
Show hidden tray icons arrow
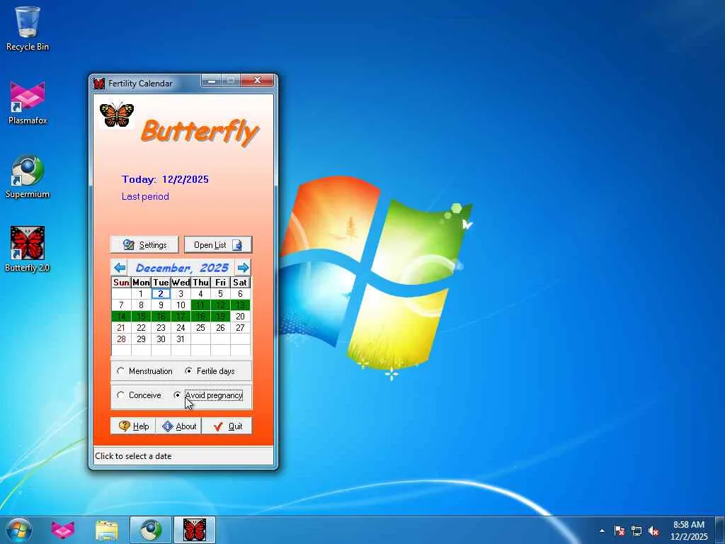pyautogui.click(x=602, y=531)
